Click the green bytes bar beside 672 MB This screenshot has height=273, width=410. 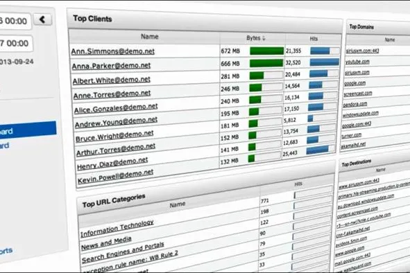tap(266, 51)
